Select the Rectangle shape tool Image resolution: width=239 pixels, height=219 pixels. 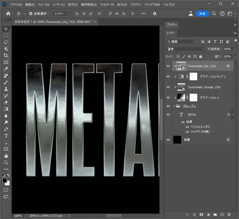(6, 149)
